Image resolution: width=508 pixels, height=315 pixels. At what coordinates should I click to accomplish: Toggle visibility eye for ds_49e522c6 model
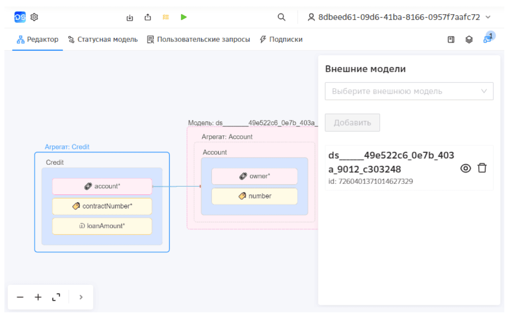(x=465, y=168)
